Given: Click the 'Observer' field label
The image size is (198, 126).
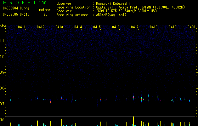Looking at the screenshot, I should pyautogui.click(x=64, y=3).
